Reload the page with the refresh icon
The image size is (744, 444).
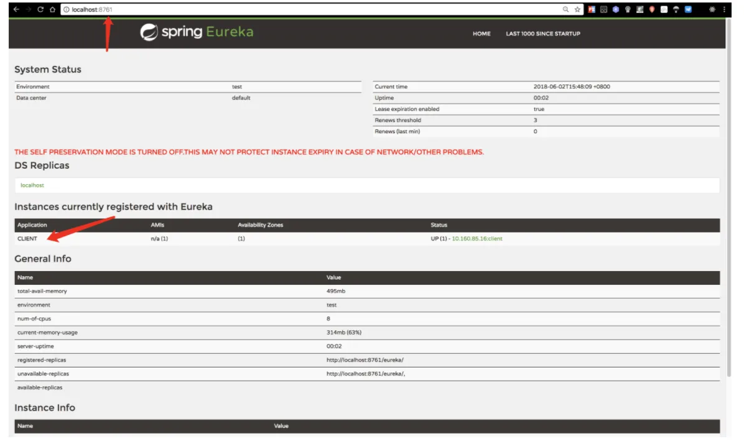pos(40,9)
